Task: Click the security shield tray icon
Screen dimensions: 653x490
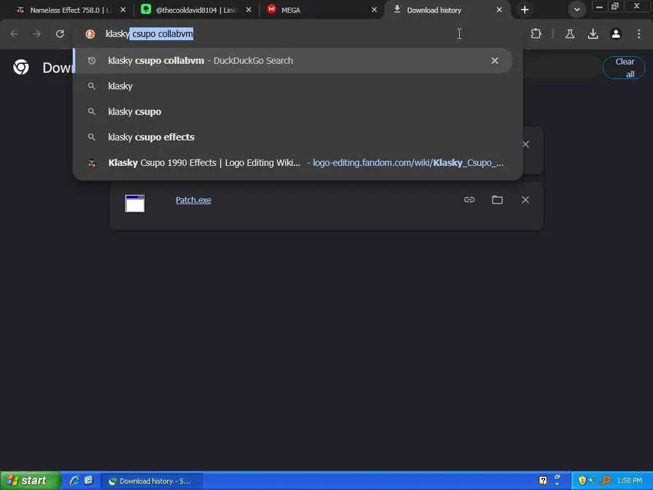Action: tap(582, 481)
